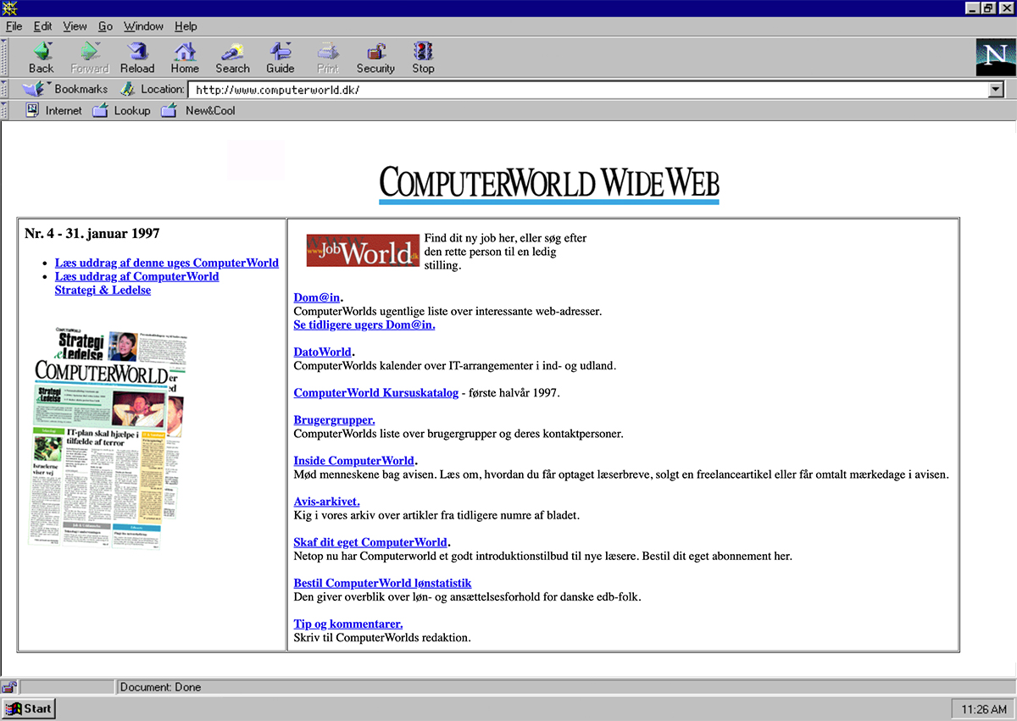Open the Inside ComputerWorld link
The width and height of the screenshot is (1017, 721).
point(354,460)
